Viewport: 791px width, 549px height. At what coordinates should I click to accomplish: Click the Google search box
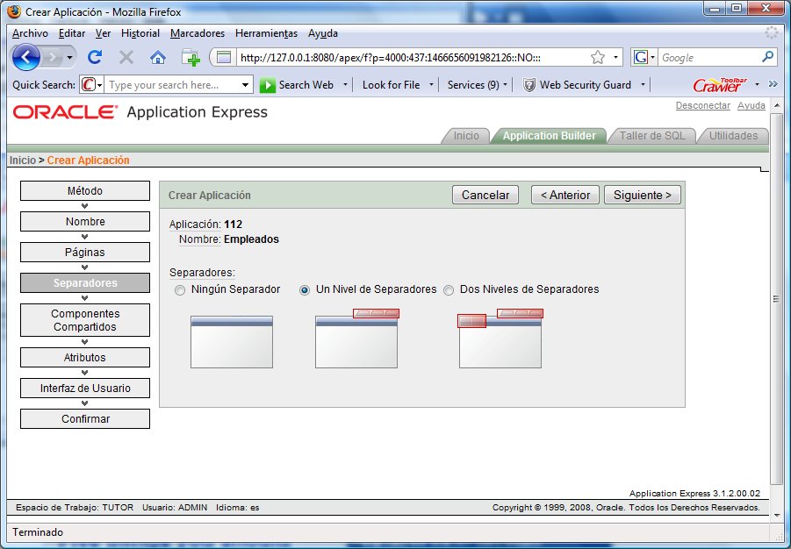tap(709, 58)
